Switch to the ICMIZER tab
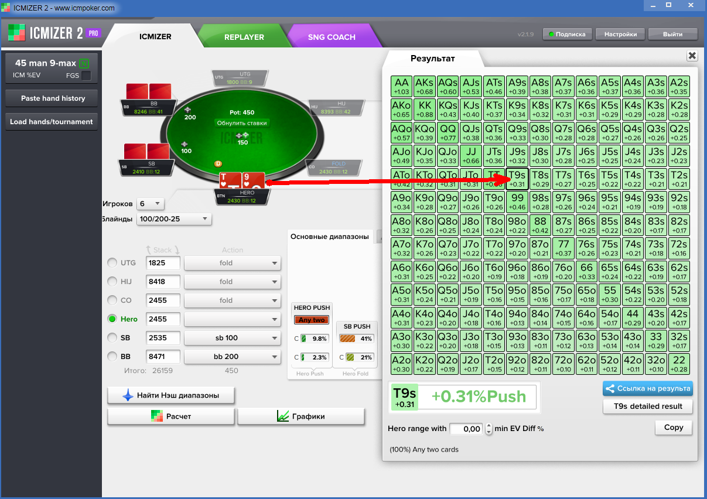Image resolution: width=707 pixels, height=499 pixels. point(155,36)
